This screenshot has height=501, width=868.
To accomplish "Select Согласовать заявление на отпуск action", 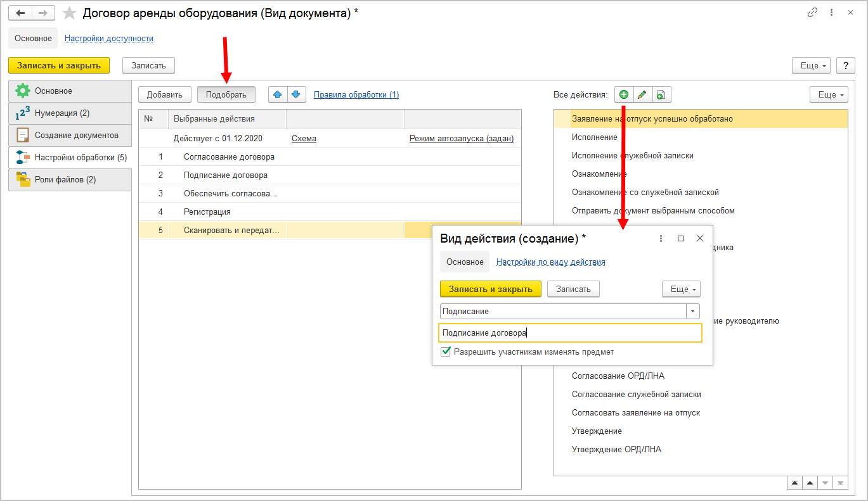I will pyautogui.click(x=701, y=413).
